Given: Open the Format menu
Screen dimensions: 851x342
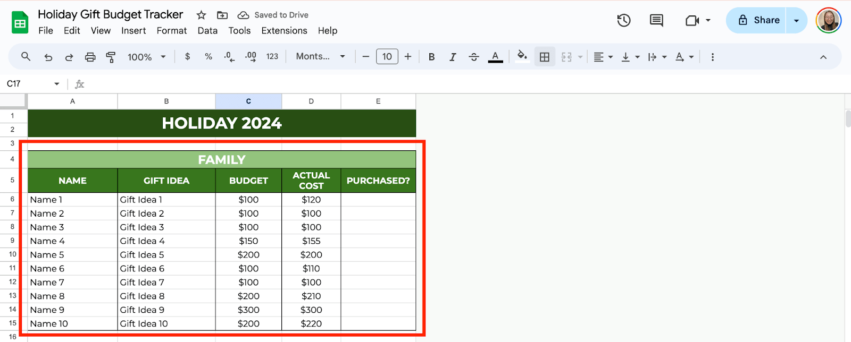Looking at the screenshot, I should tap(171, 31).
